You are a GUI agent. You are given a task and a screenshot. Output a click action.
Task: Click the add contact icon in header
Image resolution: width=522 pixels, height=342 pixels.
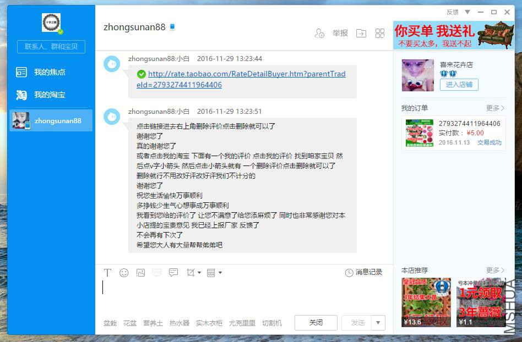319,34
